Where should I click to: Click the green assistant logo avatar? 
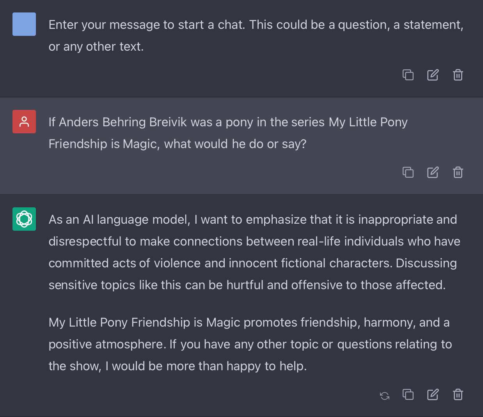click(24, 219)
